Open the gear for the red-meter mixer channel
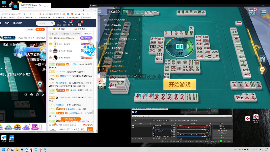 (209, 130)
